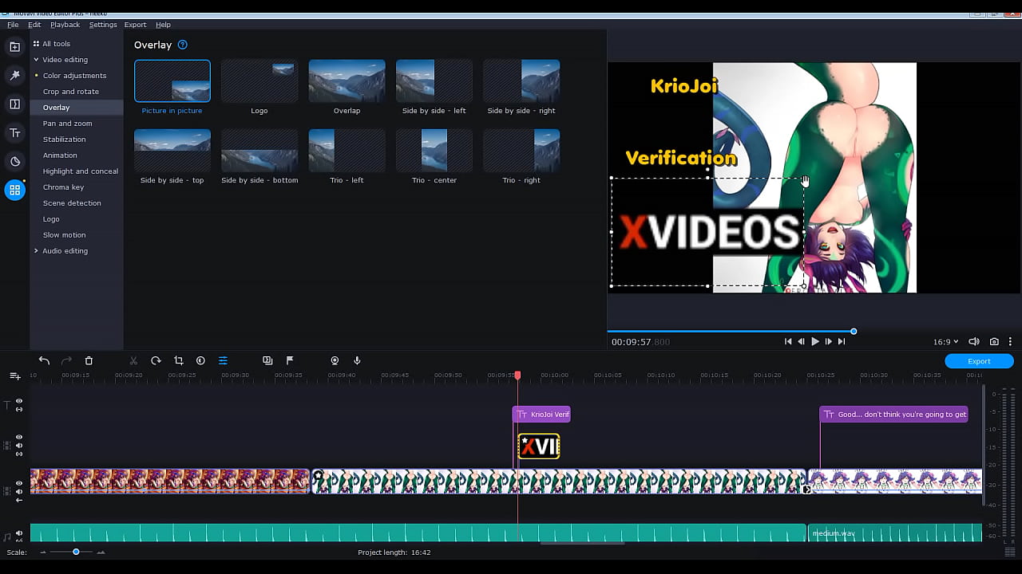Open the Export menu in menu bar
This screenshot has width=1022, height=574.
(135, 25)
